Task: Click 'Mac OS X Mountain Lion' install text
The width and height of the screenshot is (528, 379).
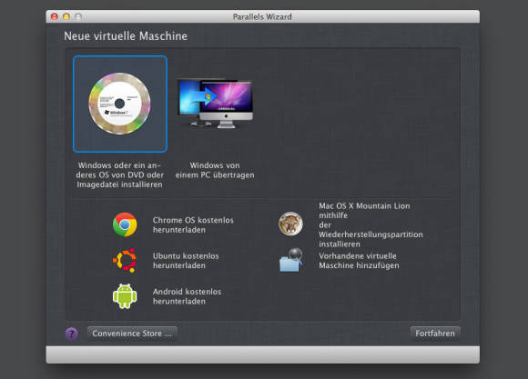Action: 371,225
